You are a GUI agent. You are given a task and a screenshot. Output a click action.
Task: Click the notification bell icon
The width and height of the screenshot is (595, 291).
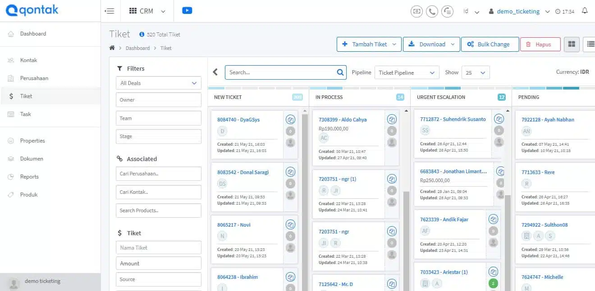coord(585,11)
